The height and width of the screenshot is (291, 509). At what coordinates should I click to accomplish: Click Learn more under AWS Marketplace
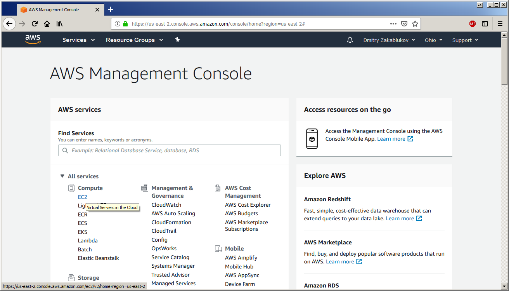tap(340, 261)
